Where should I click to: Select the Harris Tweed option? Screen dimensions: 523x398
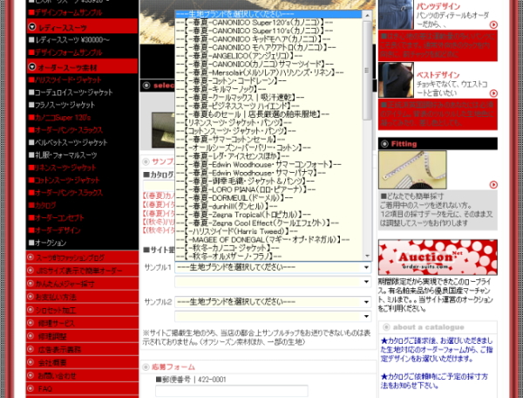(268, 231)
